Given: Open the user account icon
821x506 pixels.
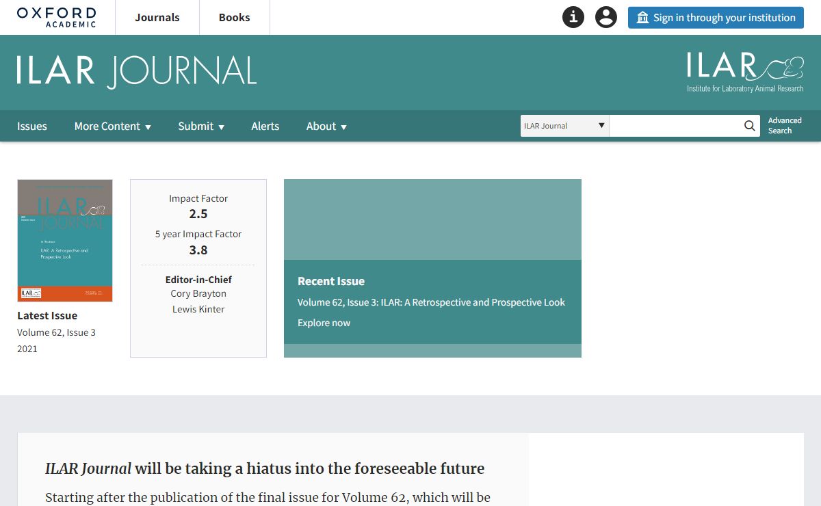Looking at the screenshot, I should pyautogui.click(x=606, y=17).
